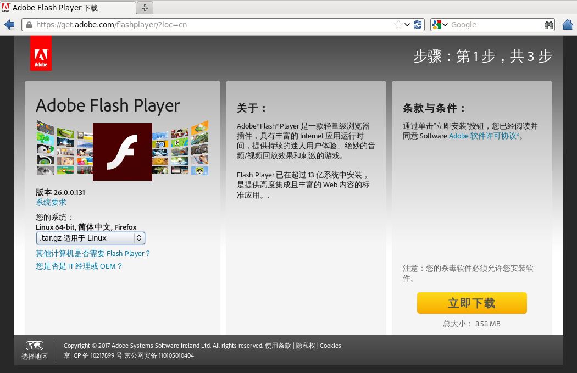
Task: Click the browser back arrow button
Action: 9,25
